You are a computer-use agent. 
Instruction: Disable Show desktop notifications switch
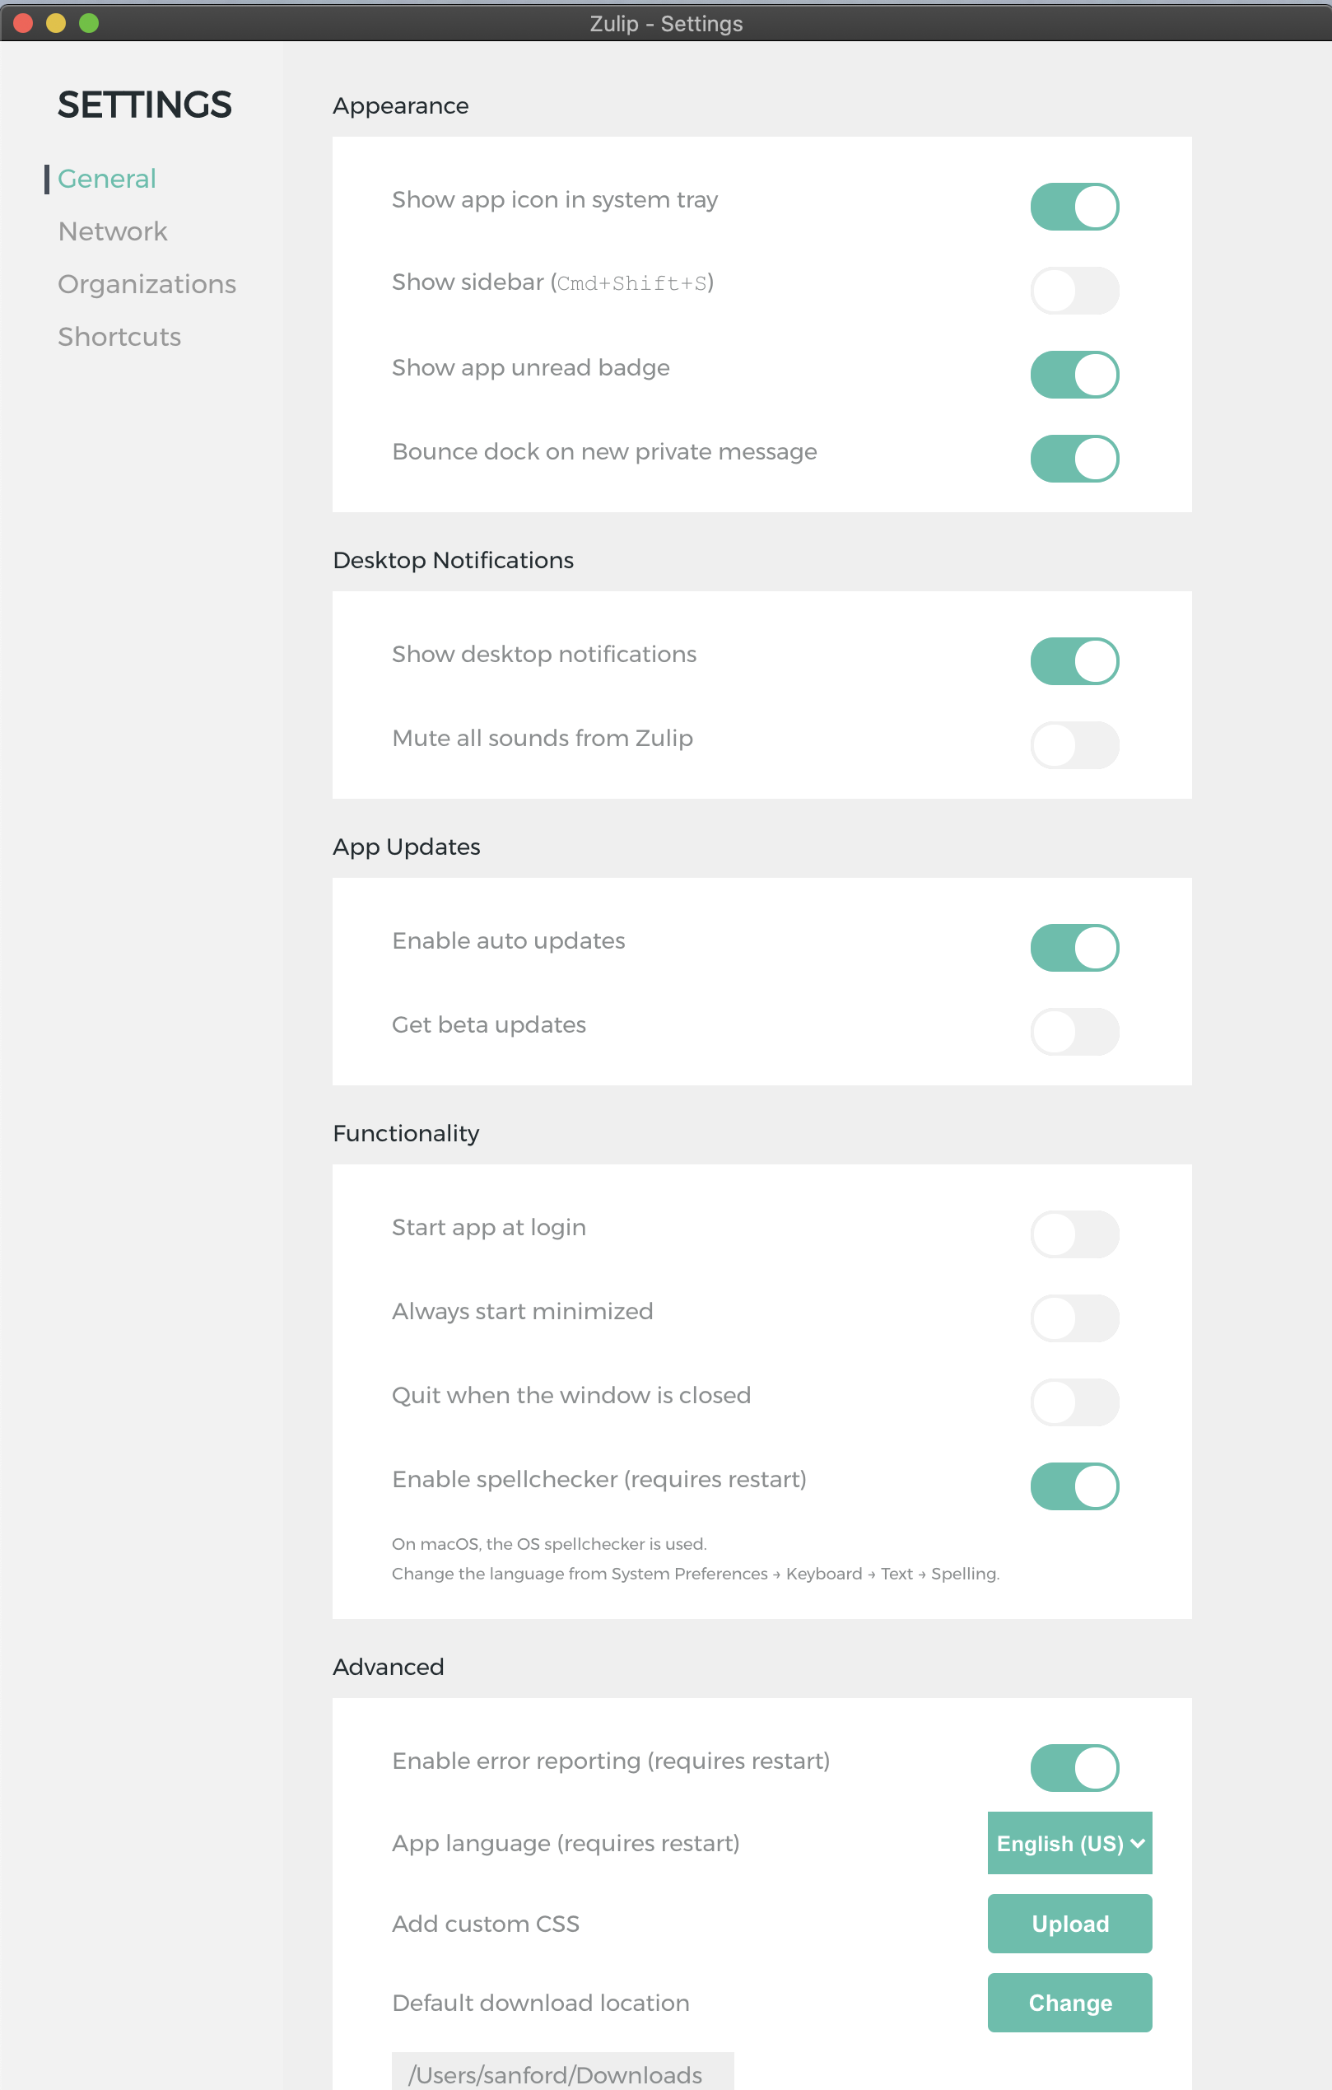click(x=1074, y=661)
